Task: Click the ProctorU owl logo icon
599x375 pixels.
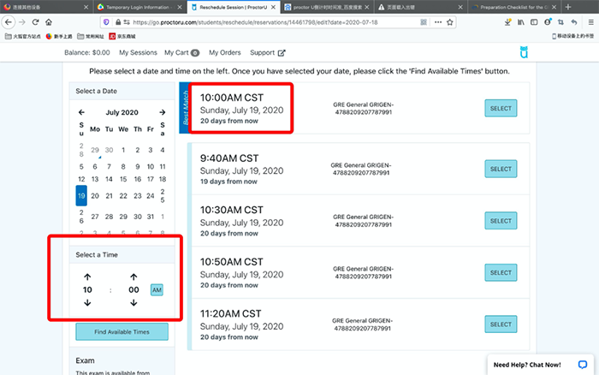Action: pyautogui.click(x=524, y=53)
